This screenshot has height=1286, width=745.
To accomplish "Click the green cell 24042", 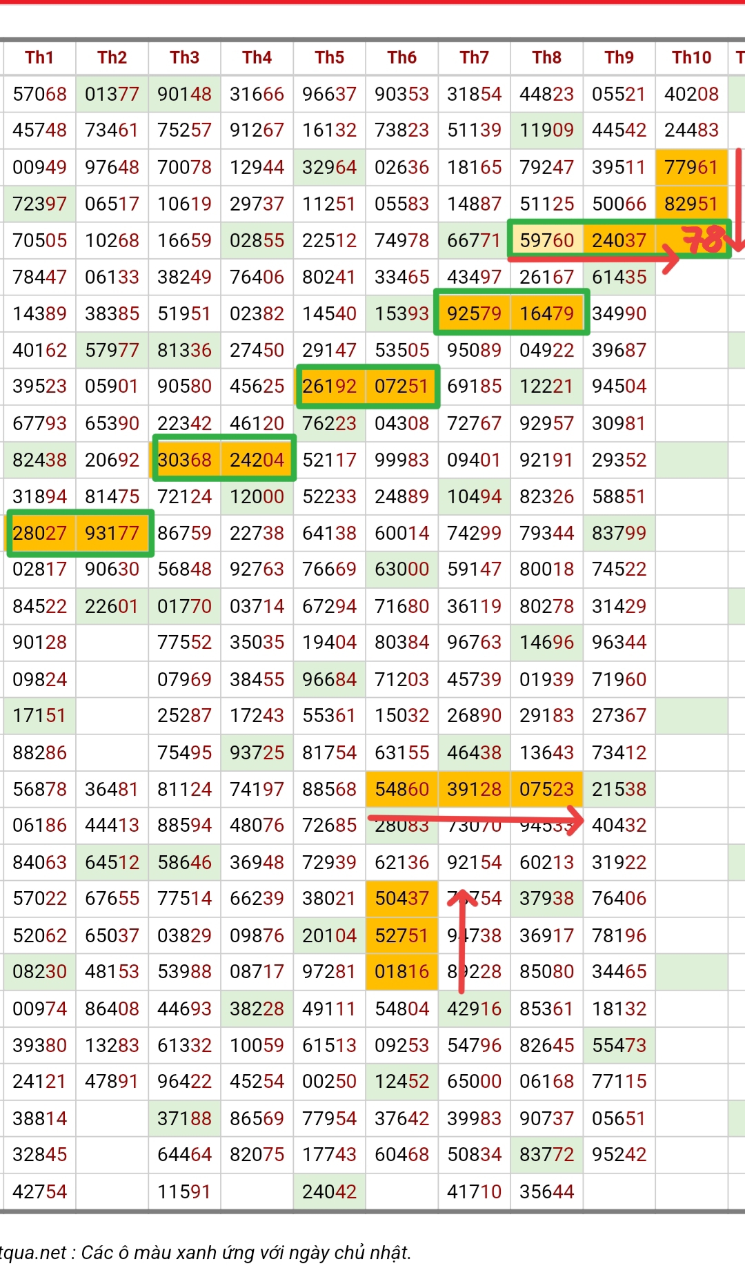I will click(x=329, y=1191).
